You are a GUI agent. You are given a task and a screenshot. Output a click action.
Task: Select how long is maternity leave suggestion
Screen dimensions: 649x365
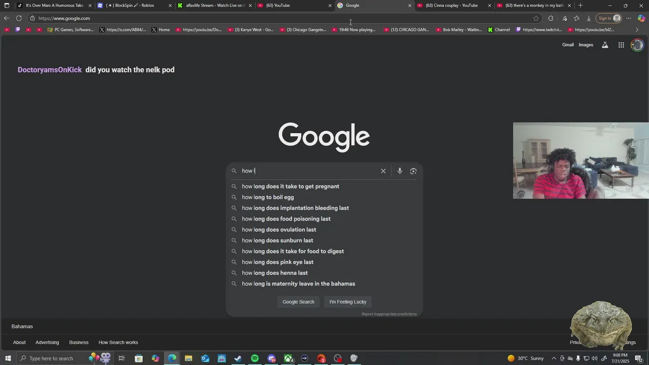tap(324, 284)
